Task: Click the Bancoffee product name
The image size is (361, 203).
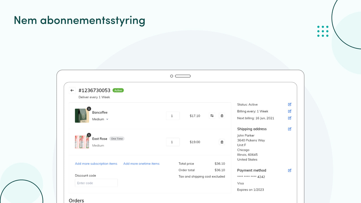Action: 100,112
